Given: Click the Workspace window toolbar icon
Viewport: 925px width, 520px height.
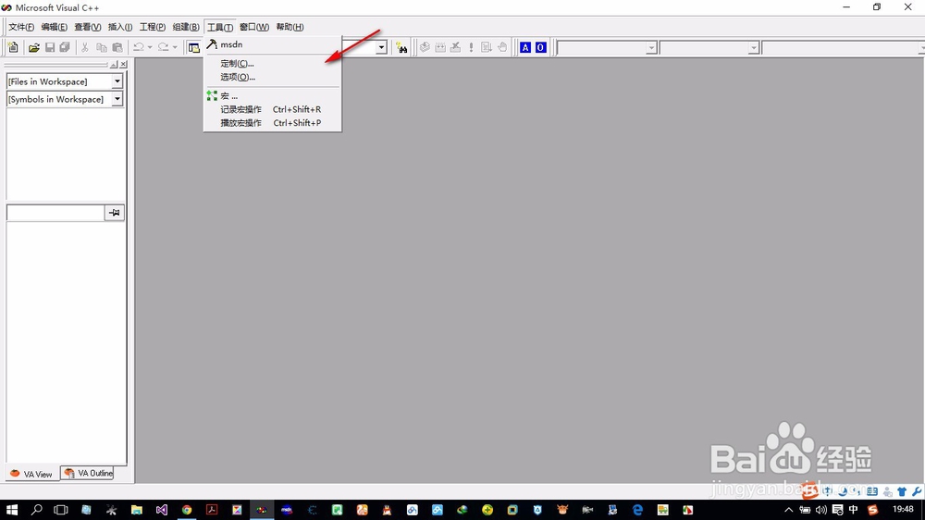Looking at the screenshot, I should point(193,47).
